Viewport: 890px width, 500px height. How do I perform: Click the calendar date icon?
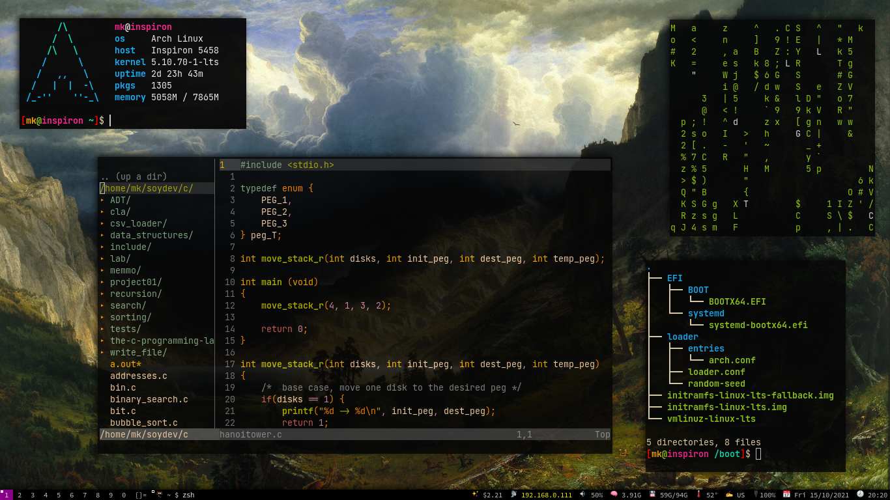[787, 494]
